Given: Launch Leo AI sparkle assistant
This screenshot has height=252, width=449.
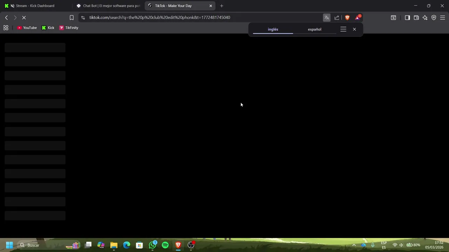Looking at the screenshot, I should (425, 17).
